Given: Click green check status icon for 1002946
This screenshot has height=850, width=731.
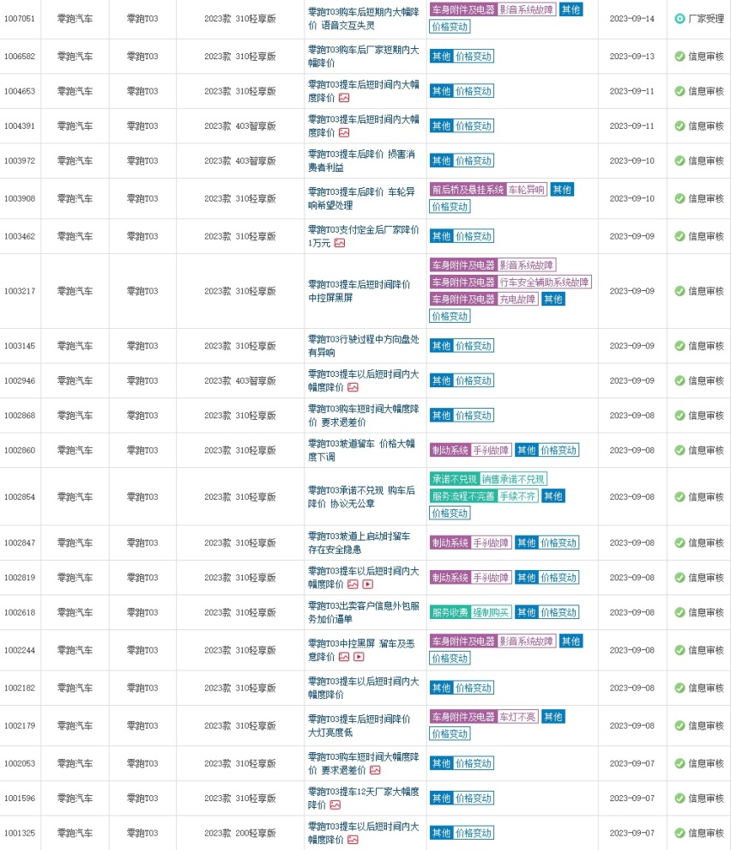Looking at the screenshot, I should coord(680,380).
